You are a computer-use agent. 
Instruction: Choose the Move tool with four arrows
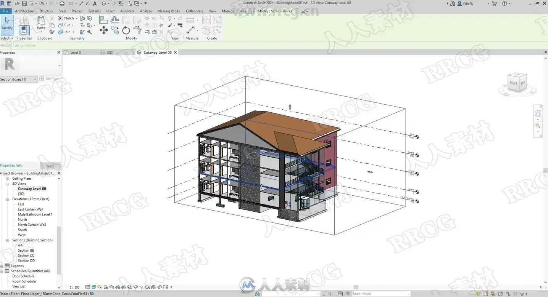[104, 30]
